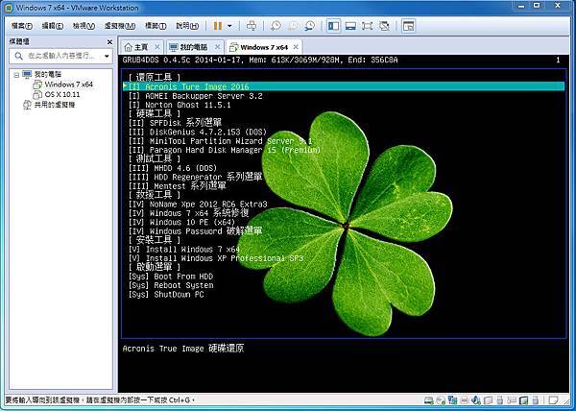576x411 pixels.
Task: Click the VMware title bar application icon
Action: click(x=9, y=8)
